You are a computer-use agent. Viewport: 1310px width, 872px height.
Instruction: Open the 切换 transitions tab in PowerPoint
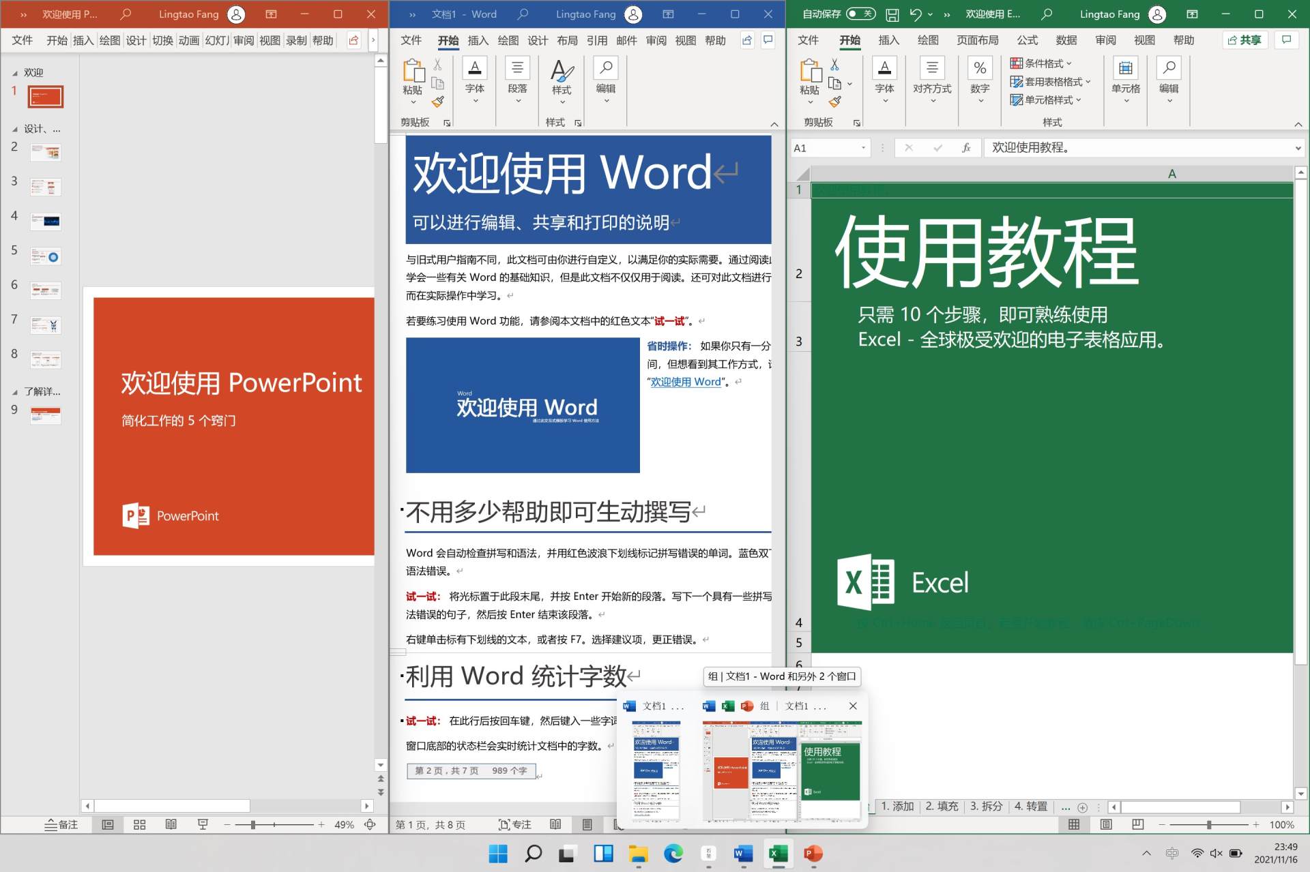click(162, 40)
